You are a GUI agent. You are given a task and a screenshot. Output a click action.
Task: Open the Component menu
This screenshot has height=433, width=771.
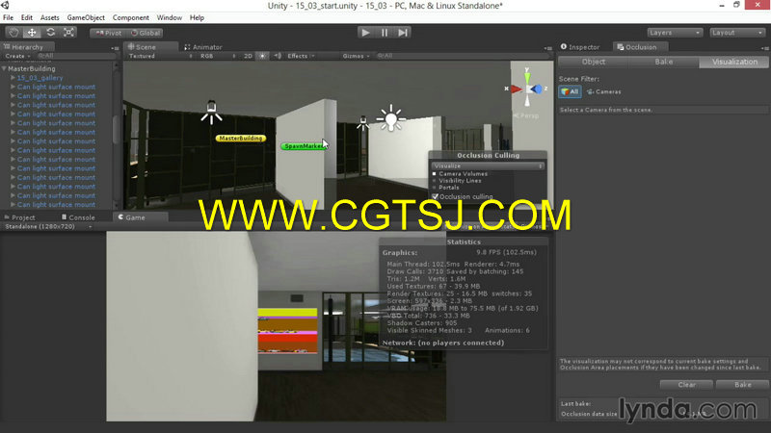(x=130, y=17)
